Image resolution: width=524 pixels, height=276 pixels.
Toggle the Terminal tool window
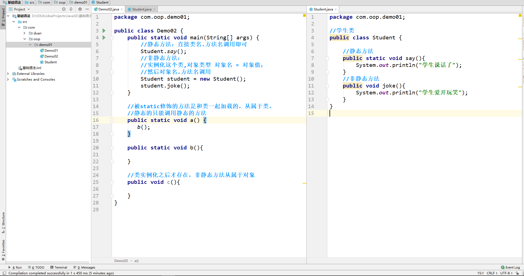[x=59, y=267]
